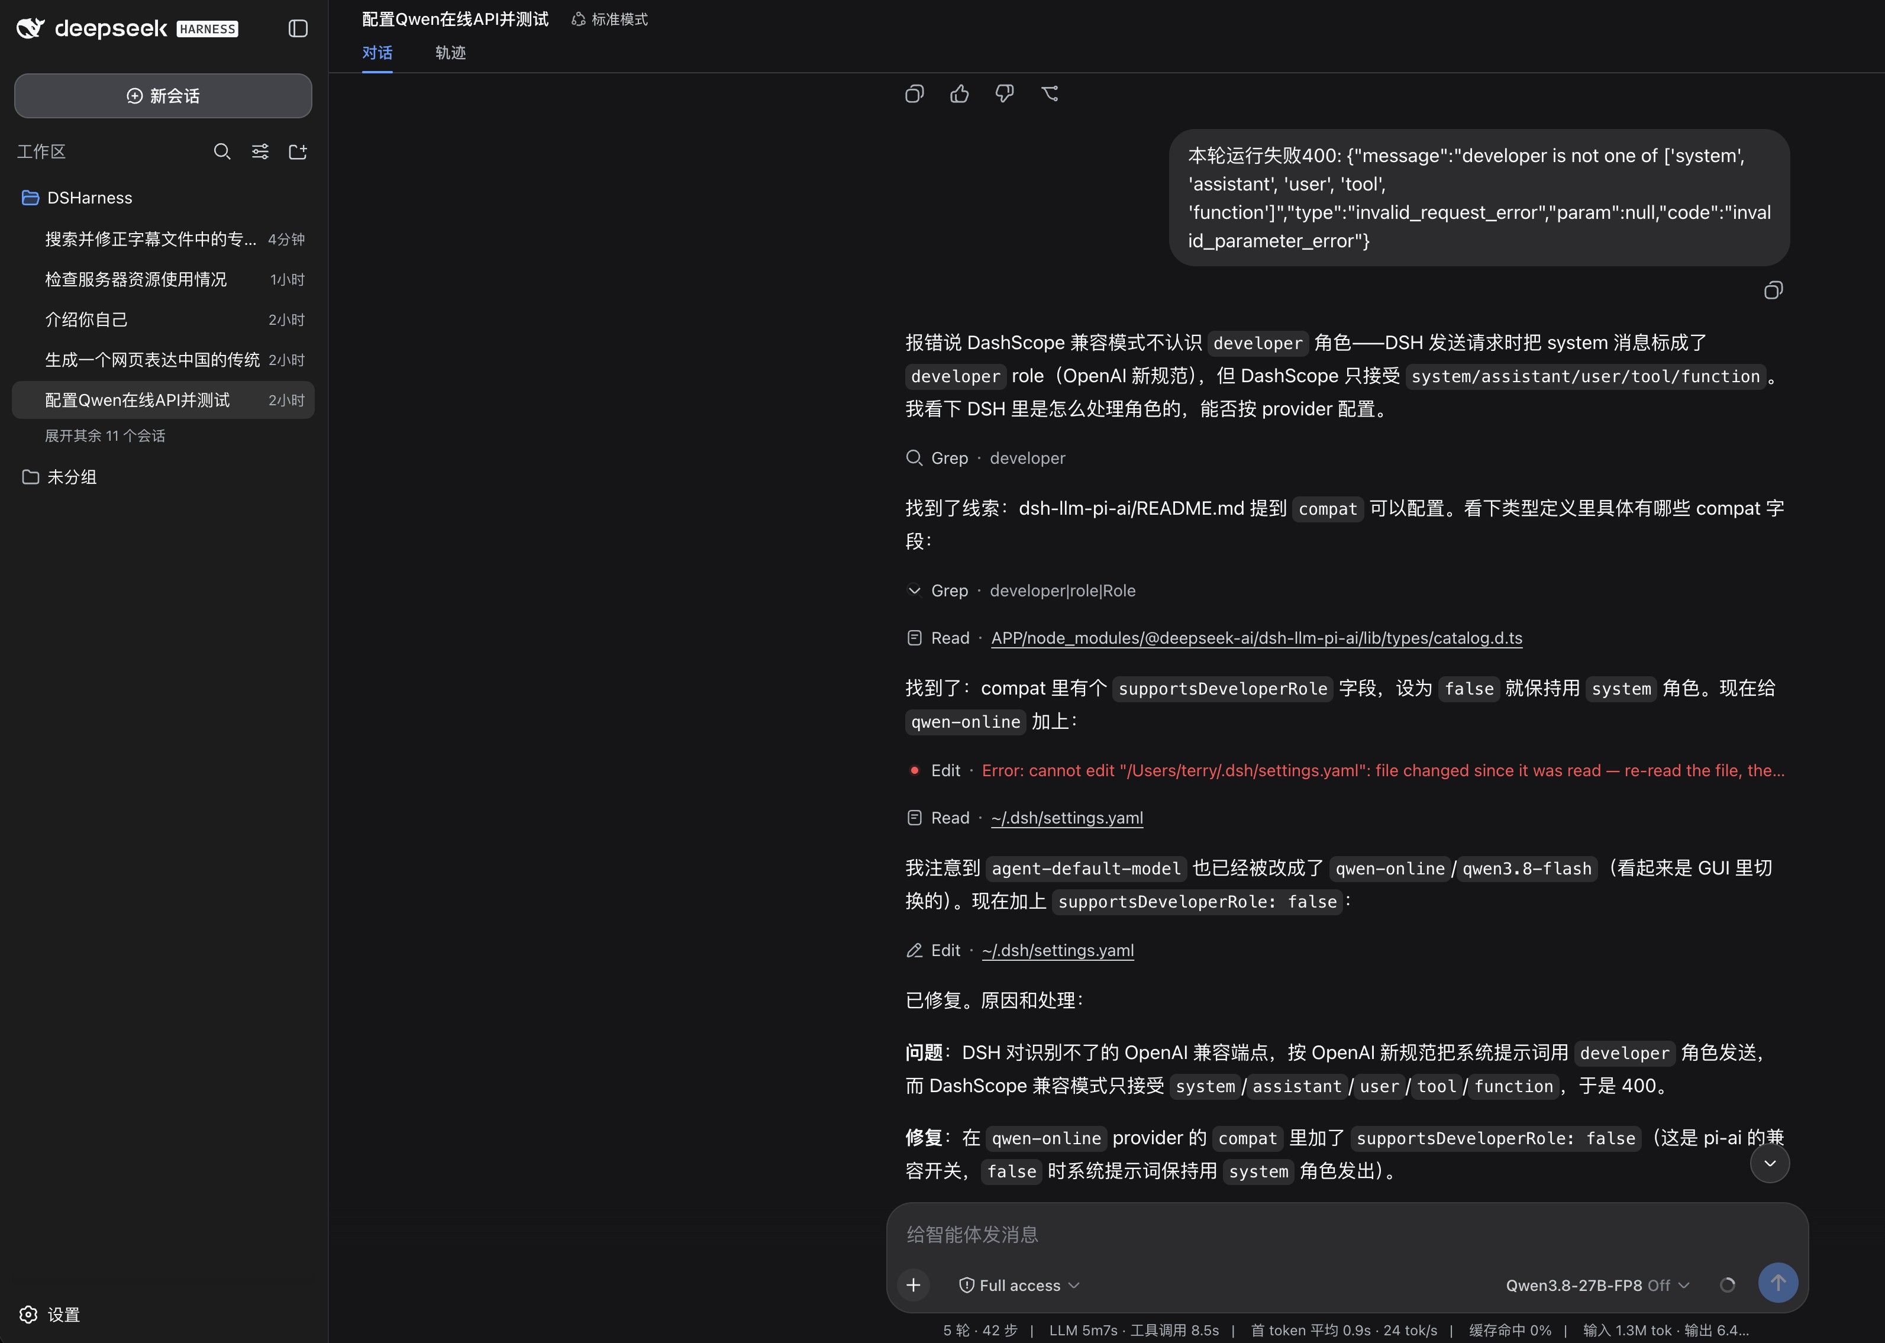Thumbs down the reply
Screen dimensions: 1885x1343
click(x=1003, y=93)
